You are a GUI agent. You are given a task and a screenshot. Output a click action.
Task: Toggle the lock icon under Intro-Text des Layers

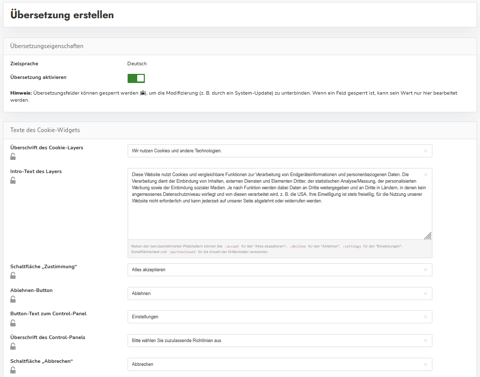pyautogui.click(x=13, y=180)
